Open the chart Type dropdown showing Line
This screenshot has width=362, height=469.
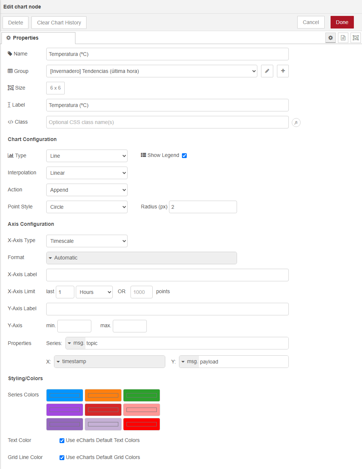tap(87, 156)
